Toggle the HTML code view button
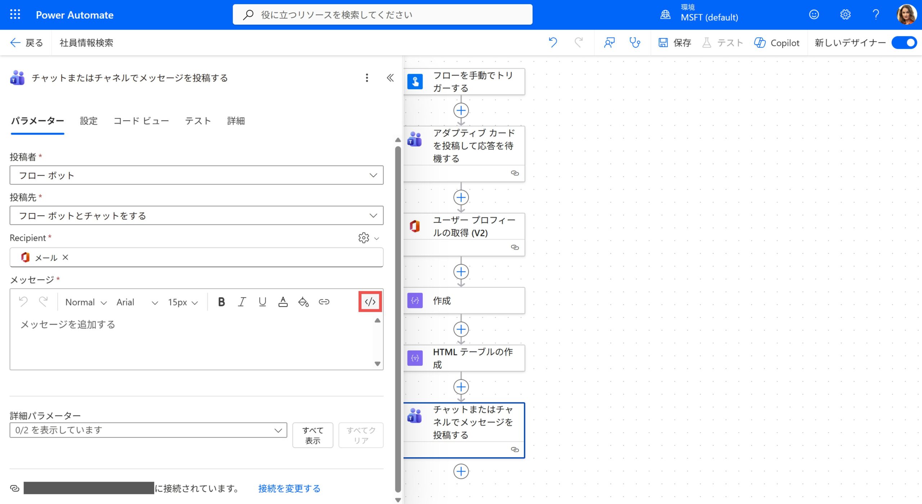 (370, 302)
